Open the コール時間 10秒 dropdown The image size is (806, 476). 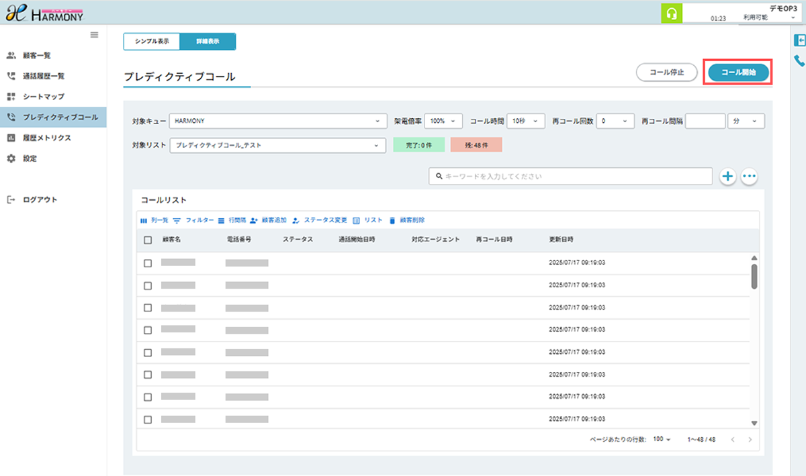point(525,121)
